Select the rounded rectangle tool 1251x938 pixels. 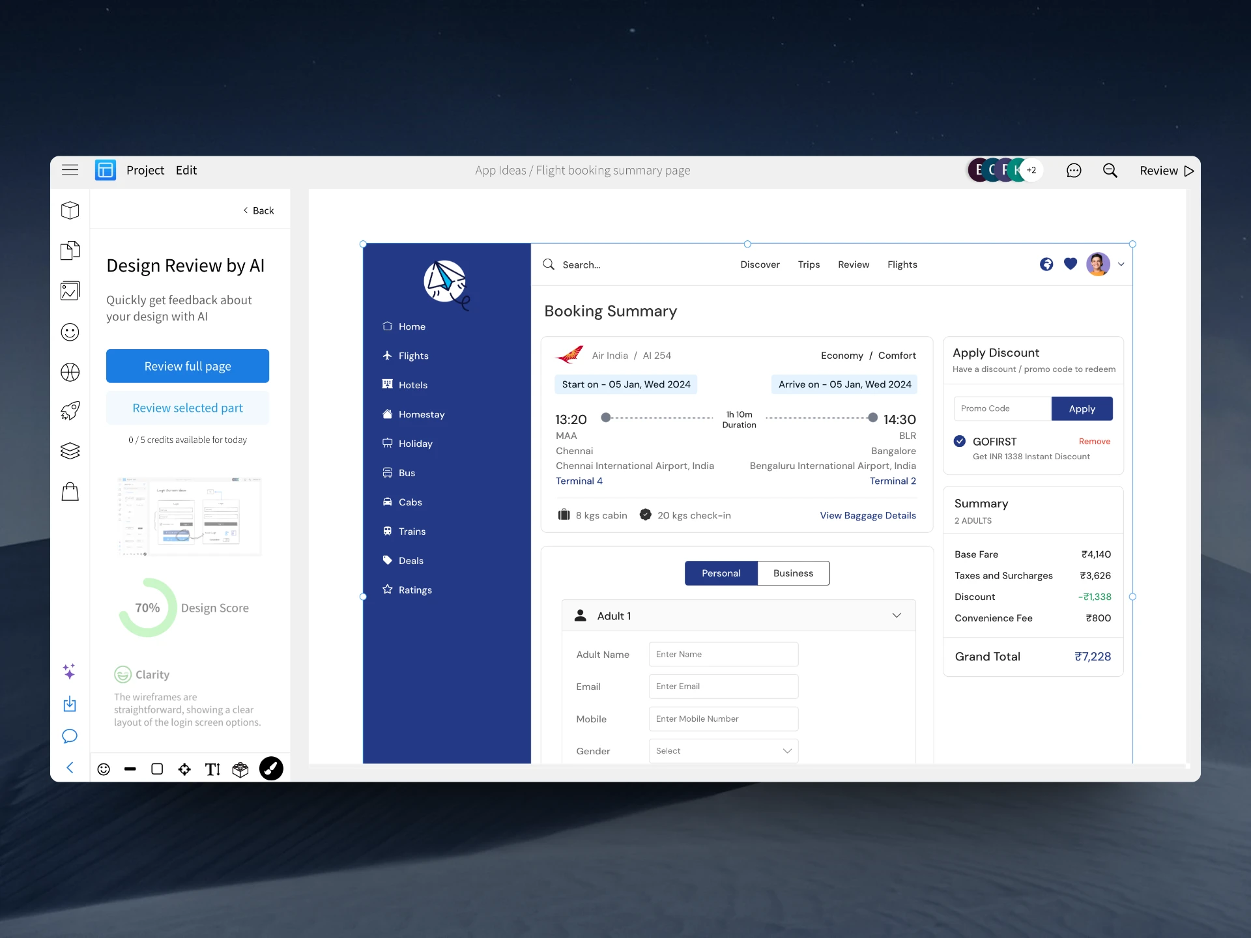[157, 769]
